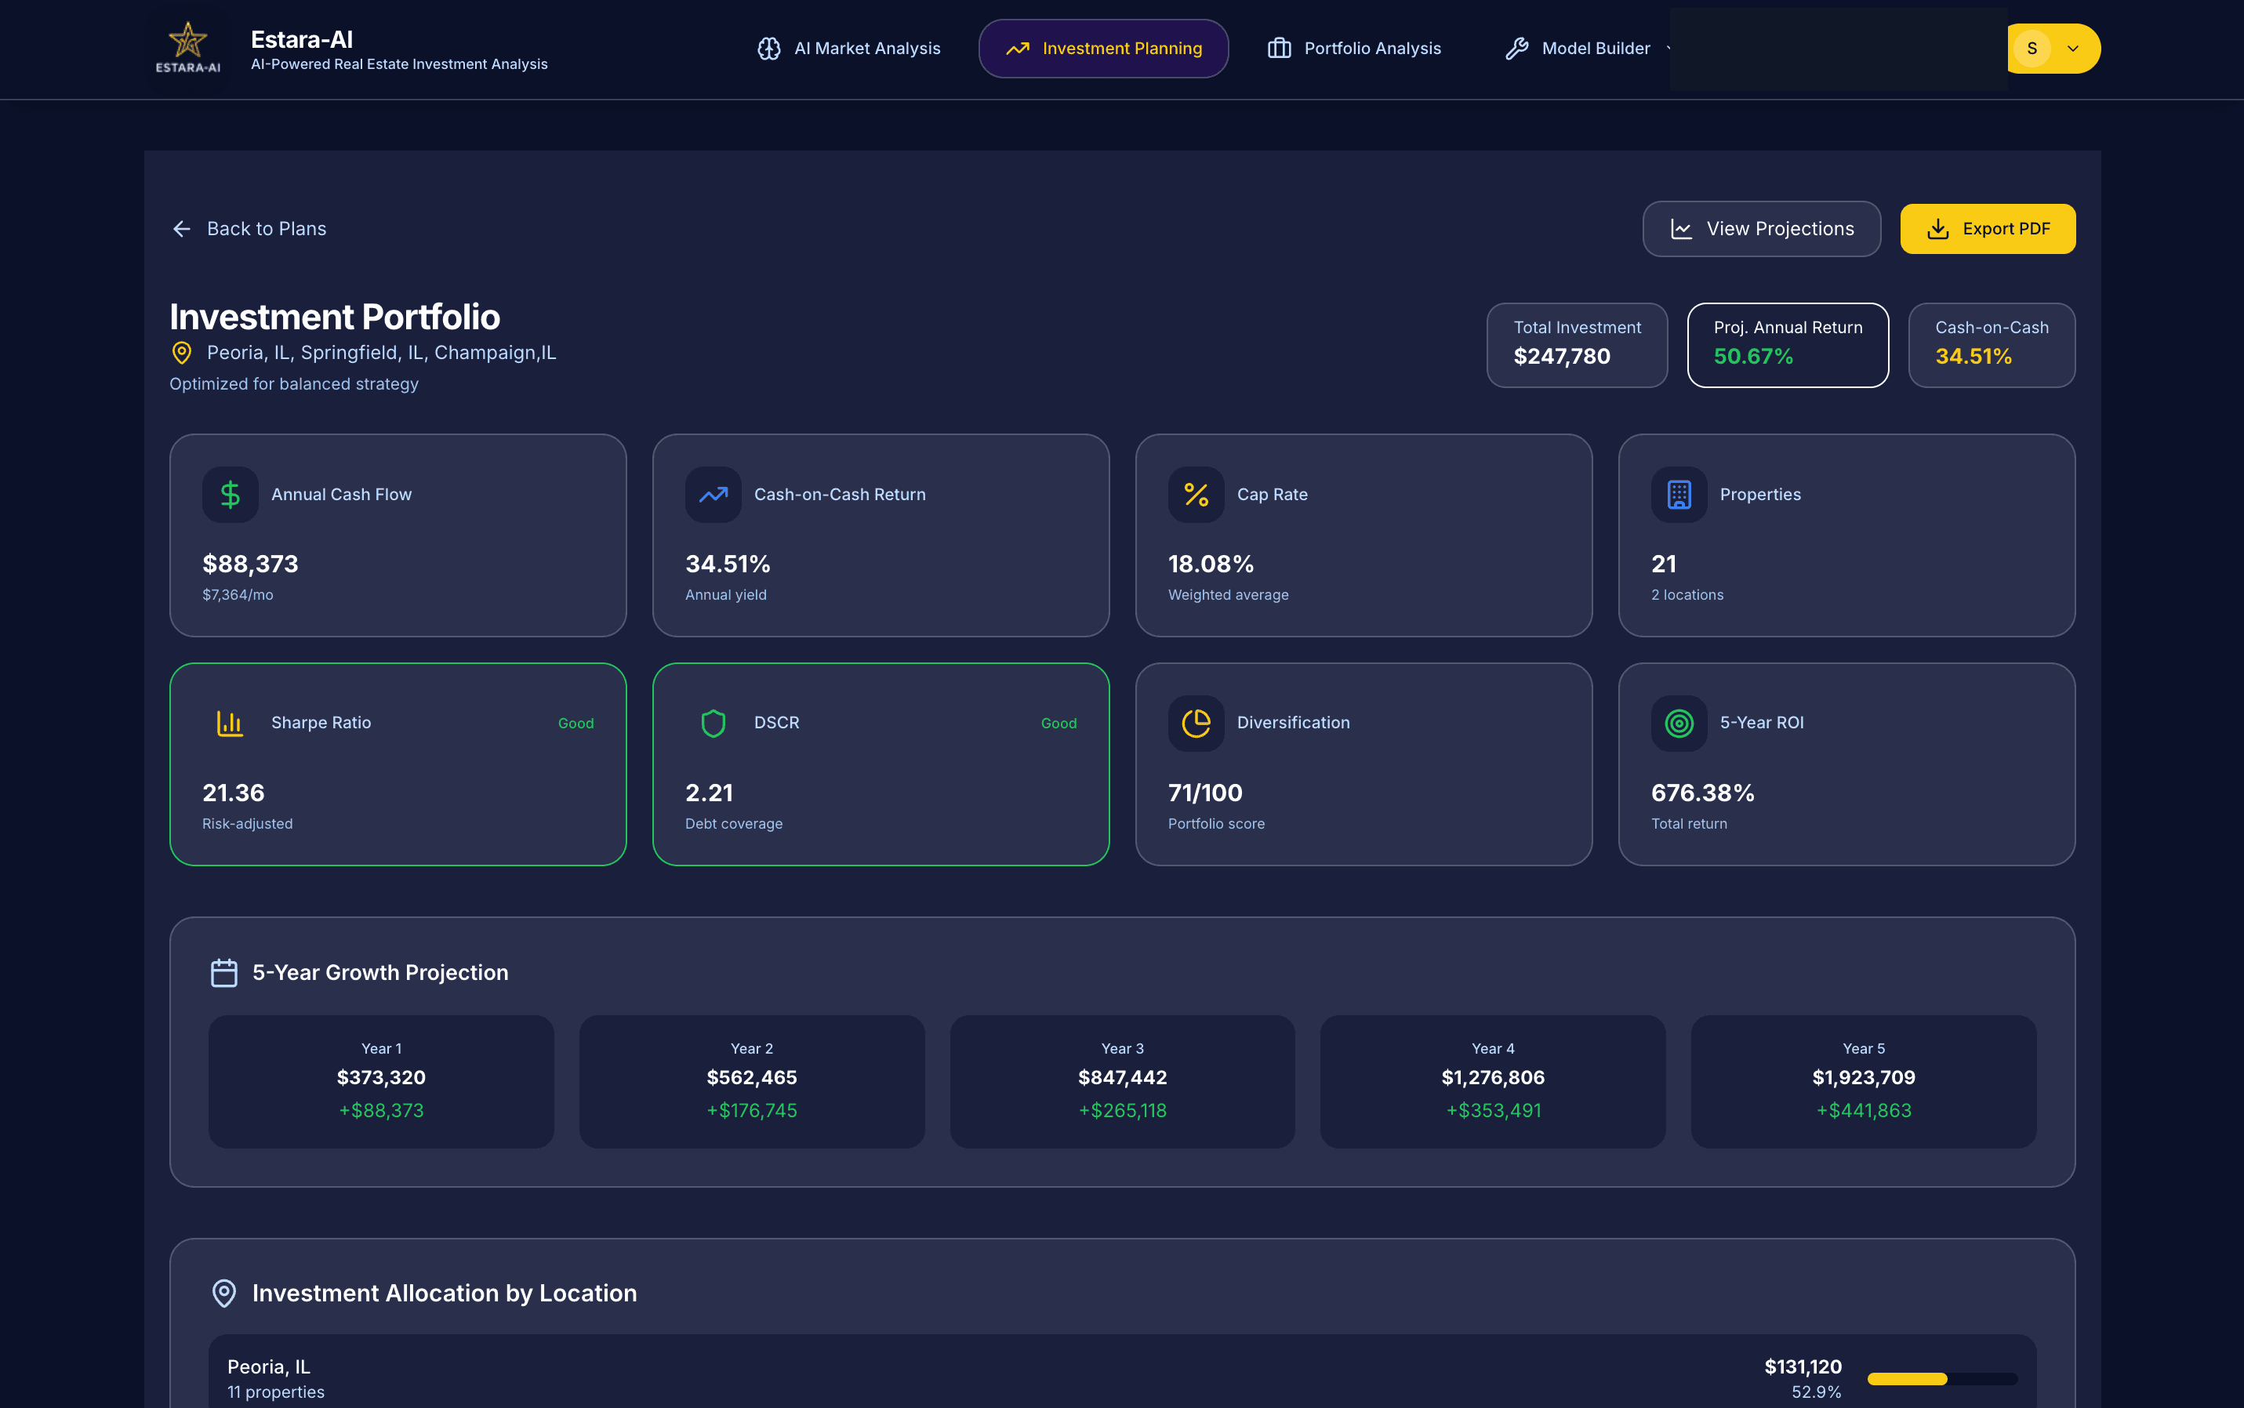Open the Investment Planning tab

[x=1103, y=49]
